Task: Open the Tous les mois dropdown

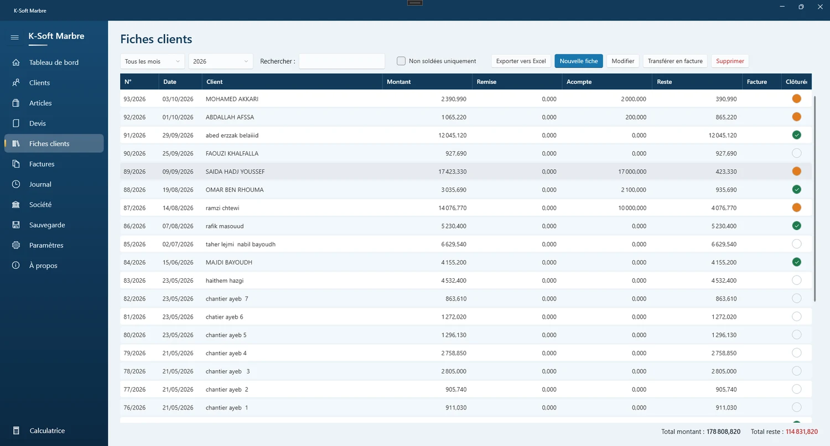Action: [153, 61]
